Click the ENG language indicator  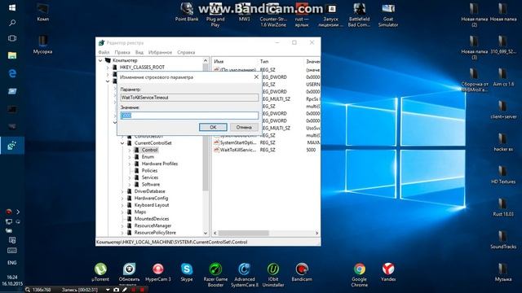12,263
